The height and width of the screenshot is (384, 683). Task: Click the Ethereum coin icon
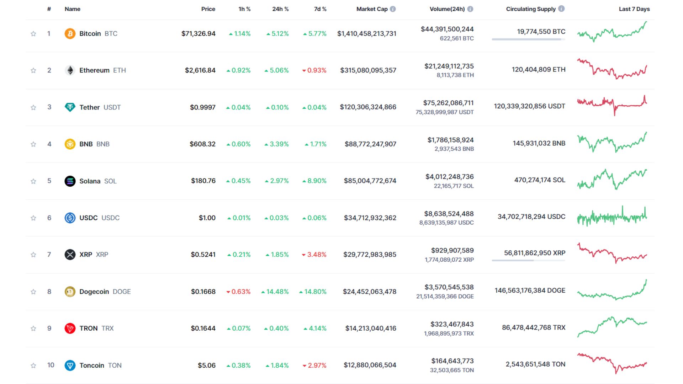(70, 70)
